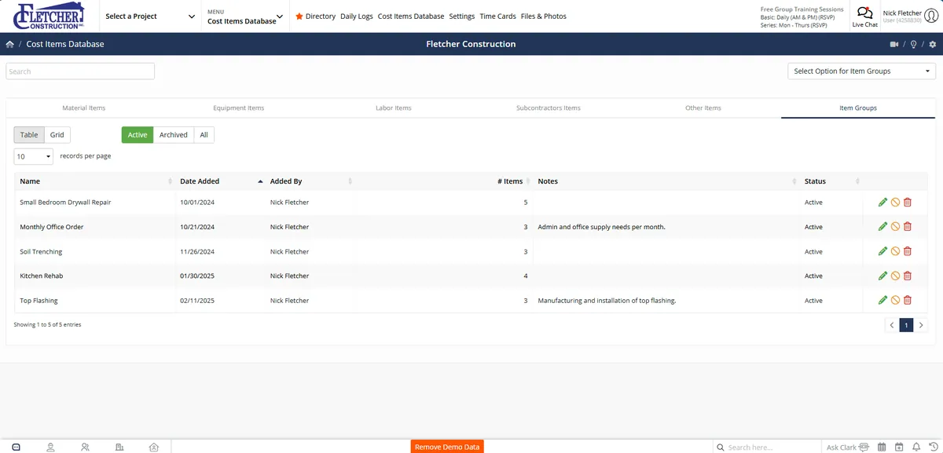This screenshot has width=943, height=453.
Task: Open Files & Photos in top navigation
Action: 544,16
